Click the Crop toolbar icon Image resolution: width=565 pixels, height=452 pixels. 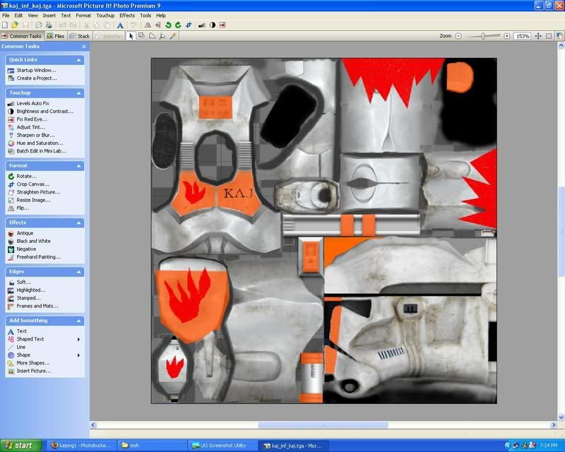pos(189,25)
